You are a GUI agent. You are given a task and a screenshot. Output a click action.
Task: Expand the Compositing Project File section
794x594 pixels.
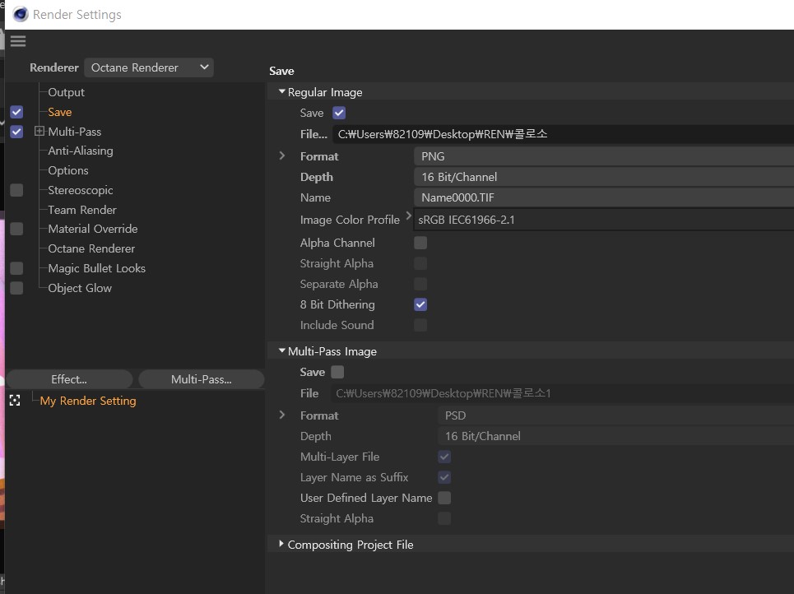281,544
